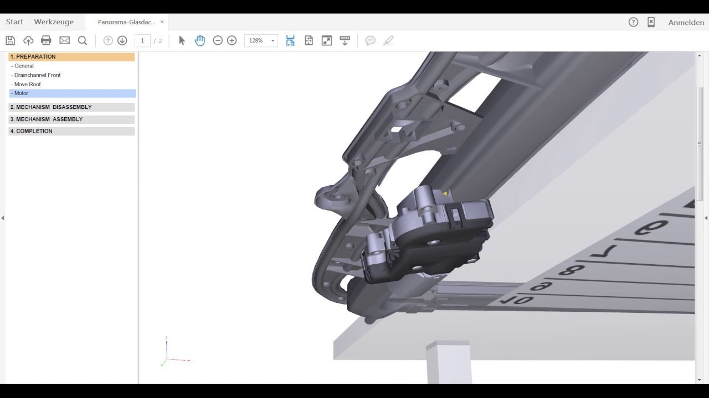This screenshot has height=398, width=709.
Task: Activate the hand pan tool
Action: (200, 40)
